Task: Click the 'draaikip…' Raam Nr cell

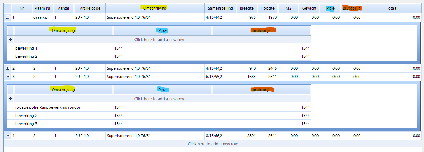Action: click(42, 17)
